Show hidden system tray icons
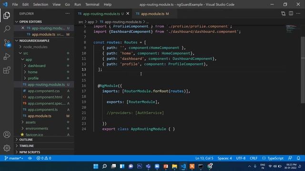 tap(249, 166)
